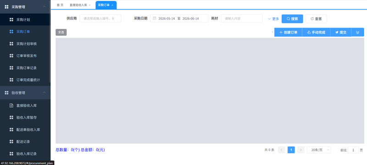Image resolution: width=367 pixels, height=165 pixels.
Task: Open 采购订单 in the sidebar
Action: 25,32
